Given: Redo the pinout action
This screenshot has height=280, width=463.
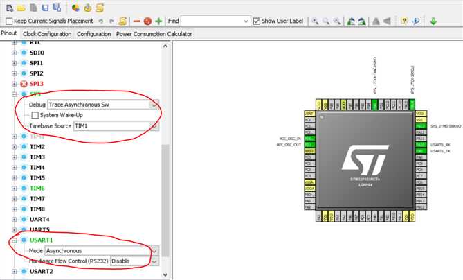Looking at the screenshot, I should 111,21.
